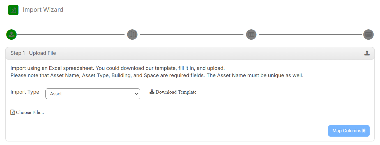Open the Choose File... link
380x145 pixels.
pos(30,112)
